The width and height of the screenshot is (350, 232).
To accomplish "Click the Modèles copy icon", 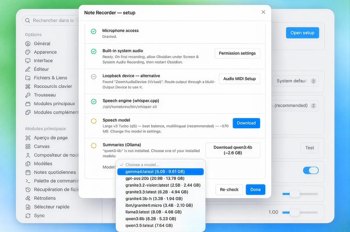I will pos(28,164).
